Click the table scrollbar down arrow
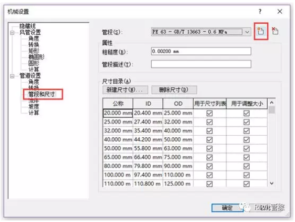Image resolution: width=295 pixels, height=222 pixels. tap(271, 183)
